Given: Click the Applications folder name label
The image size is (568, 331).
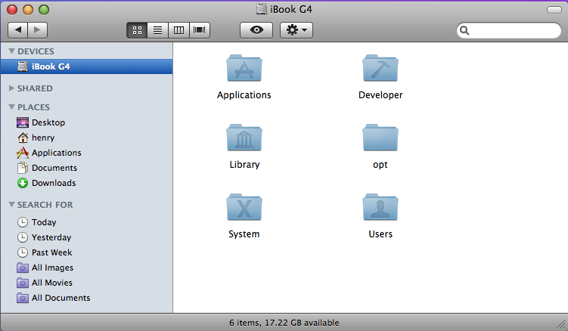Looking at the screenshot, I should [244, 95].
